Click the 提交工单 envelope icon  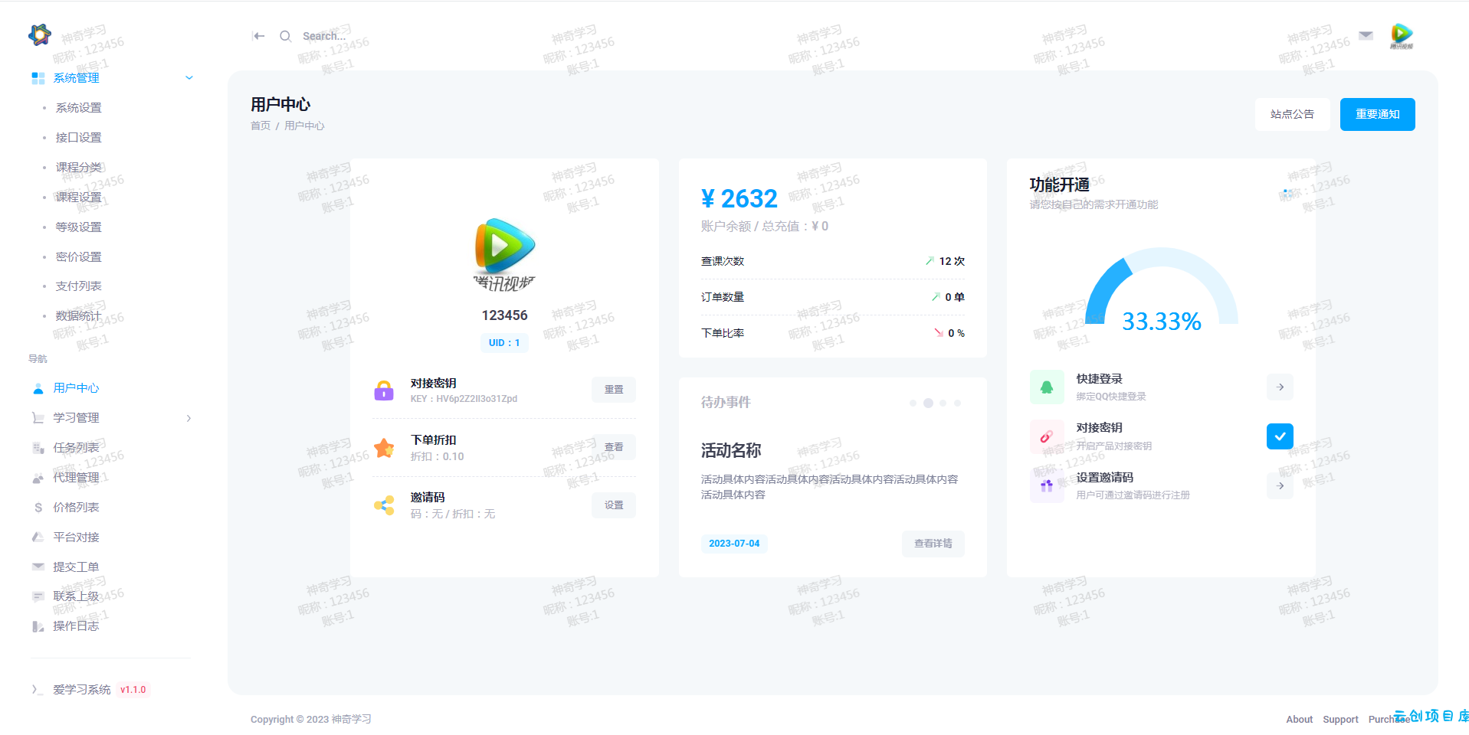[x=38, y=567]
